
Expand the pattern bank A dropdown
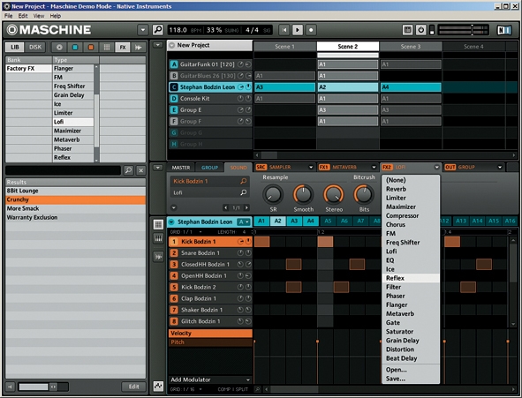click(x=244, y=222)
